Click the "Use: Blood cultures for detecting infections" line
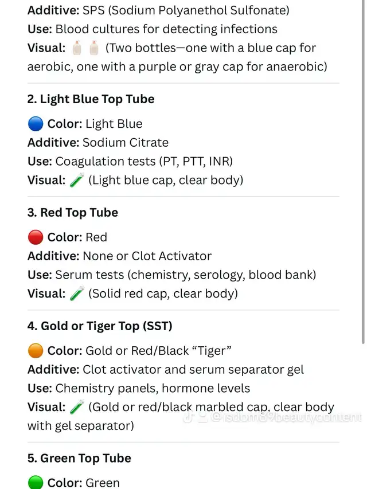Image resolution: width=367 pixels, height=489 pixels. pyautogui.click(x=152, y=29)
